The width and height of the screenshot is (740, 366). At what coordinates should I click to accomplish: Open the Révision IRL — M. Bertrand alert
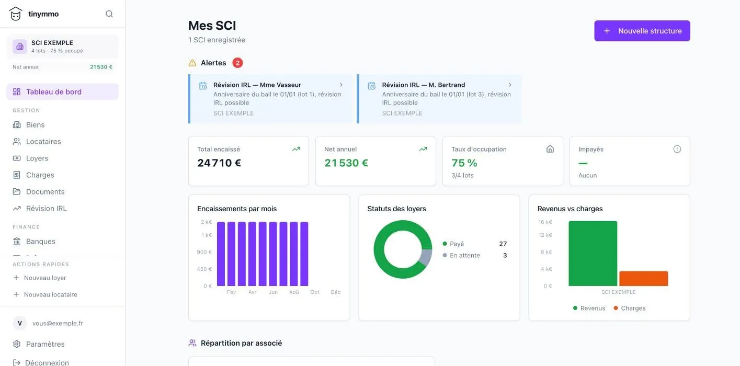(x=439, y=99)
